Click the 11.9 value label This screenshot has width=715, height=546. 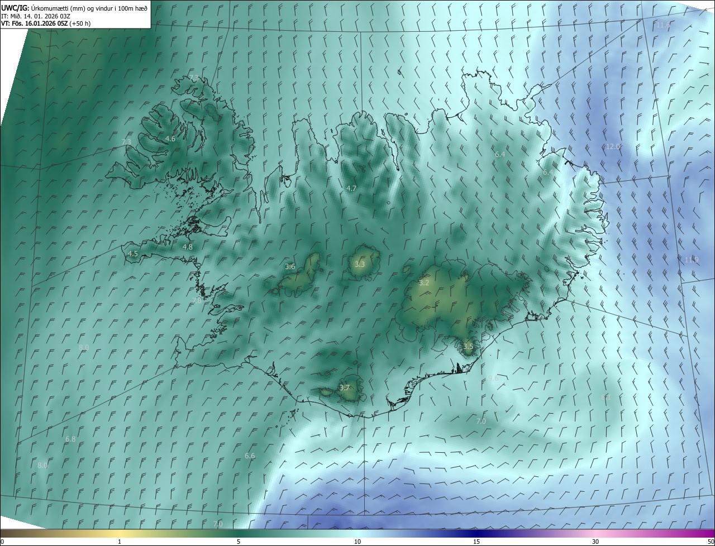[692, 260]
